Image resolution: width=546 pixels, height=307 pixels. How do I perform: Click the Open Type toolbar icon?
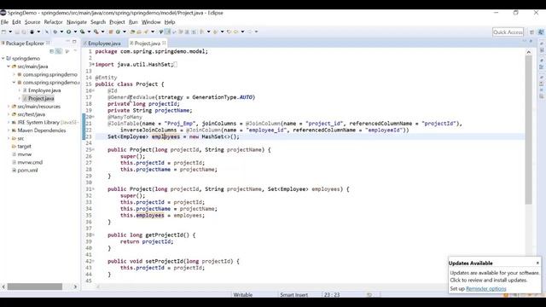click(x=132, y=32)
